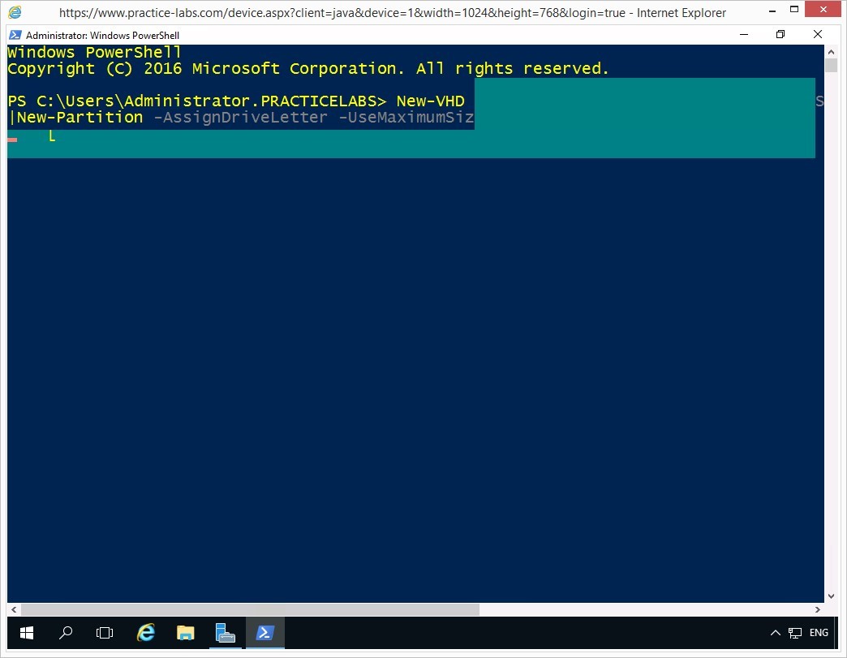Click the horizontal scrollbar left arrow
847x658 pixels.
(x=14, y=609)
